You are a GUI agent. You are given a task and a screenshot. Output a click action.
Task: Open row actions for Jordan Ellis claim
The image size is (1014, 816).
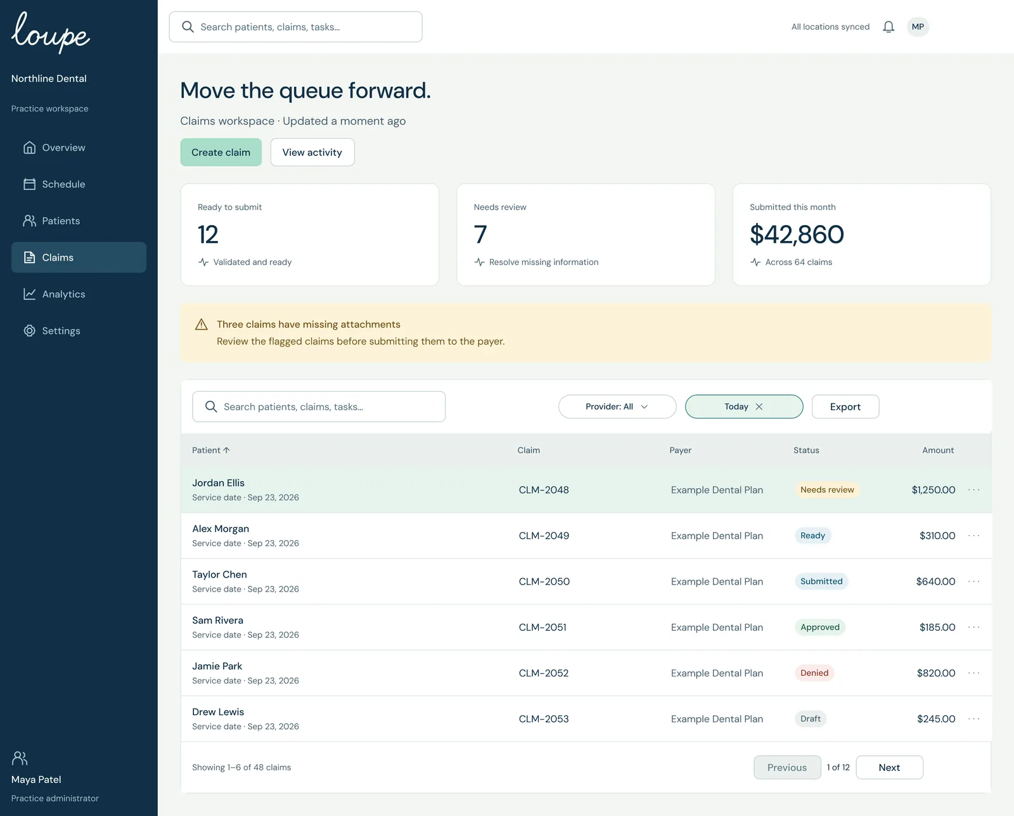coord(974,490)
